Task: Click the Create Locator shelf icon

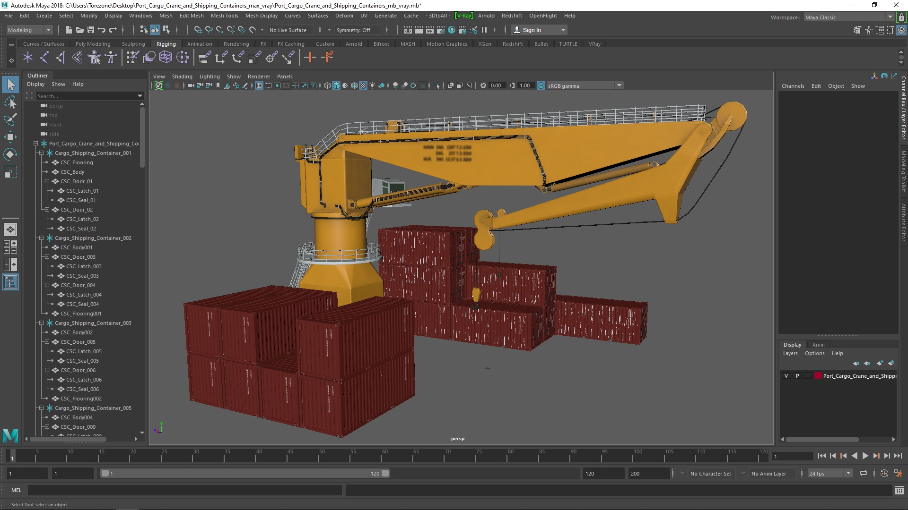Action: [x=28, y=58]
